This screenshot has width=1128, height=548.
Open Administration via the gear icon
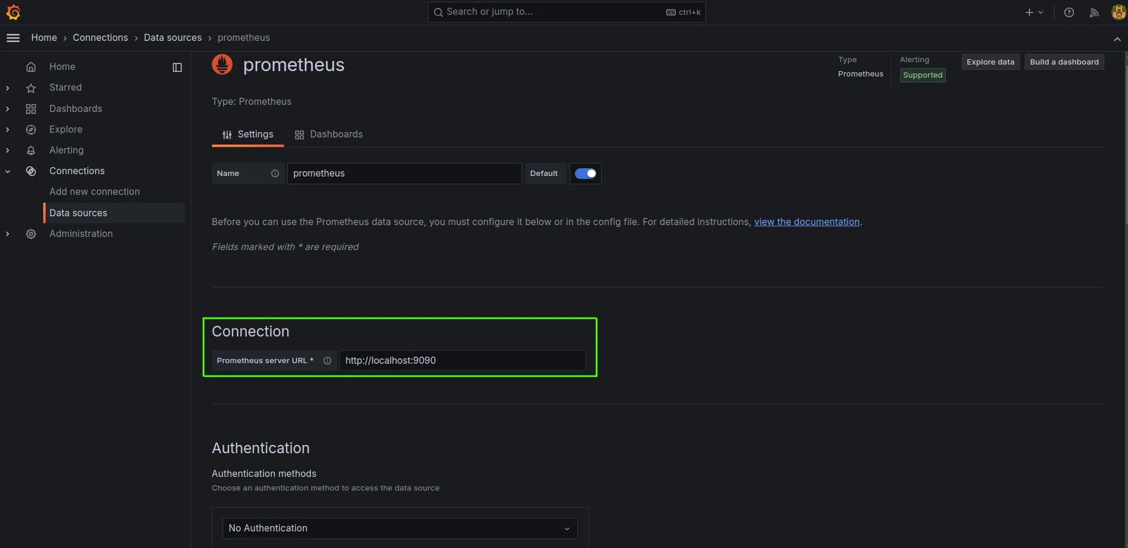click(31, 233)
